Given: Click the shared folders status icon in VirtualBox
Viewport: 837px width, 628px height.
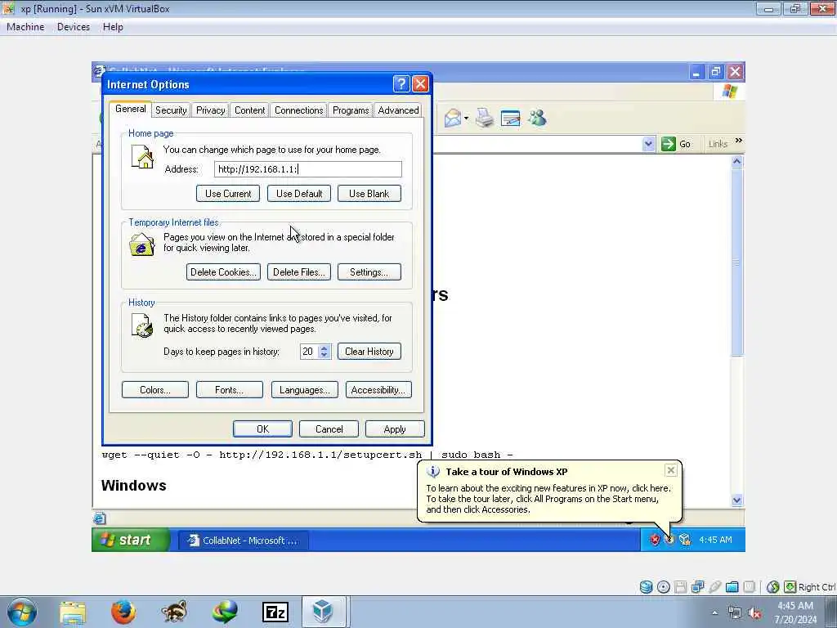Looking at the screenshot, I should 732,587.
